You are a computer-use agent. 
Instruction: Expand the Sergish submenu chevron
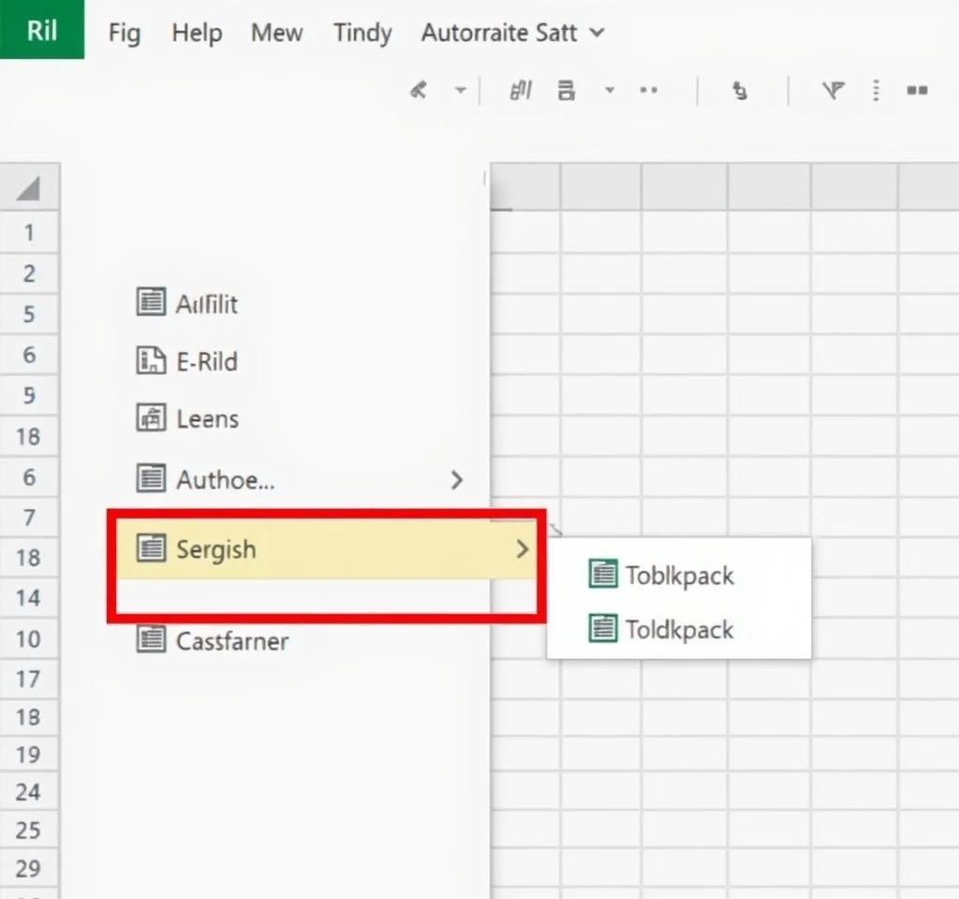pos(523,549)
